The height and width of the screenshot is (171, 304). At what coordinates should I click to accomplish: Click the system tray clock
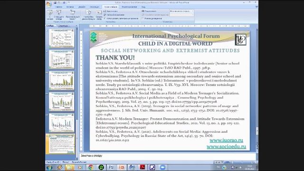[249, 167]
